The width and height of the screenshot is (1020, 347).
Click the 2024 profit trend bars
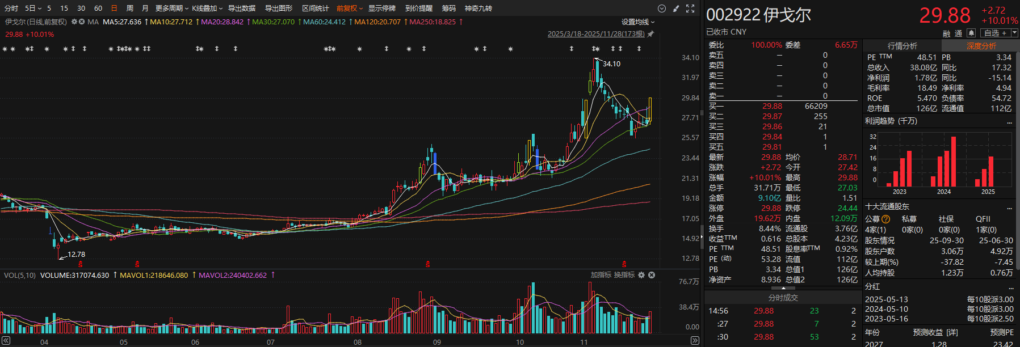click(x=944, y=164)
